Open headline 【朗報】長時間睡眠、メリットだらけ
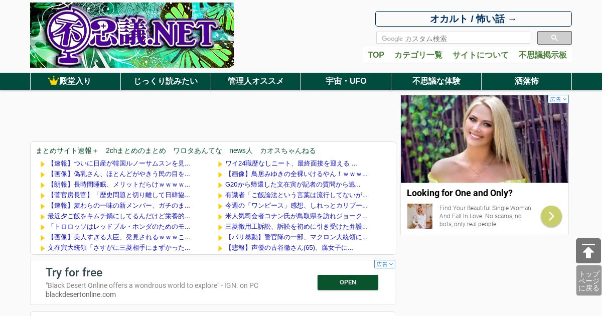This screenshot has width=602, height=316. (119, 185)
